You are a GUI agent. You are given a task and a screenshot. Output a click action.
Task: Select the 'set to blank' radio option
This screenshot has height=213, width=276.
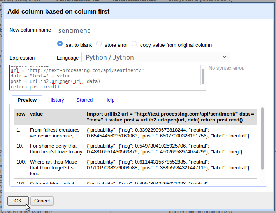click(x=60, y=44)
